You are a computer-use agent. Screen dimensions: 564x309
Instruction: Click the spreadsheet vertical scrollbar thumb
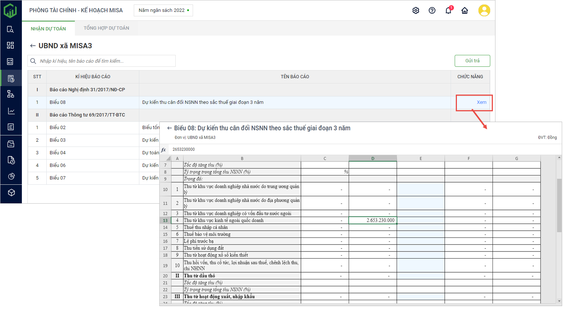point(559,205)
